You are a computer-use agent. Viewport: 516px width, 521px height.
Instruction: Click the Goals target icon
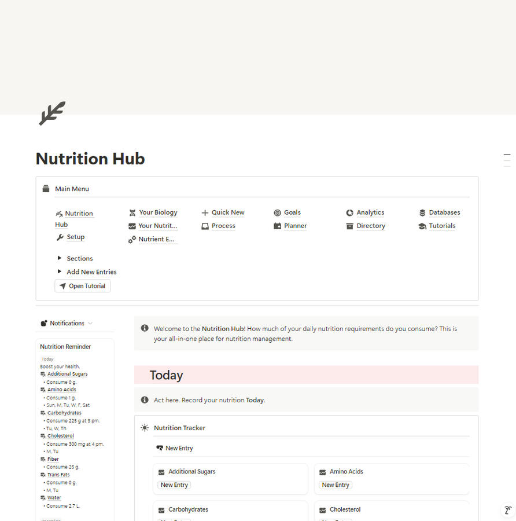277,212
